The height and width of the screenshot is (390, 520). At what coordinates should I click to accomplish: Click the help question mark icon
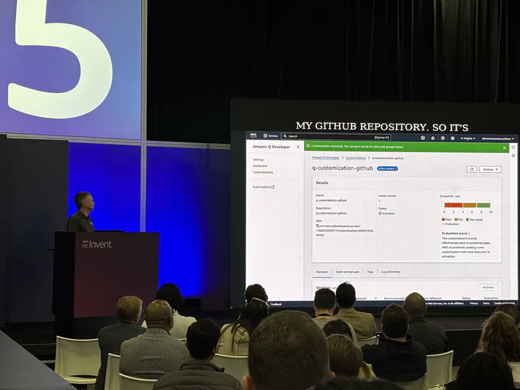443,138
